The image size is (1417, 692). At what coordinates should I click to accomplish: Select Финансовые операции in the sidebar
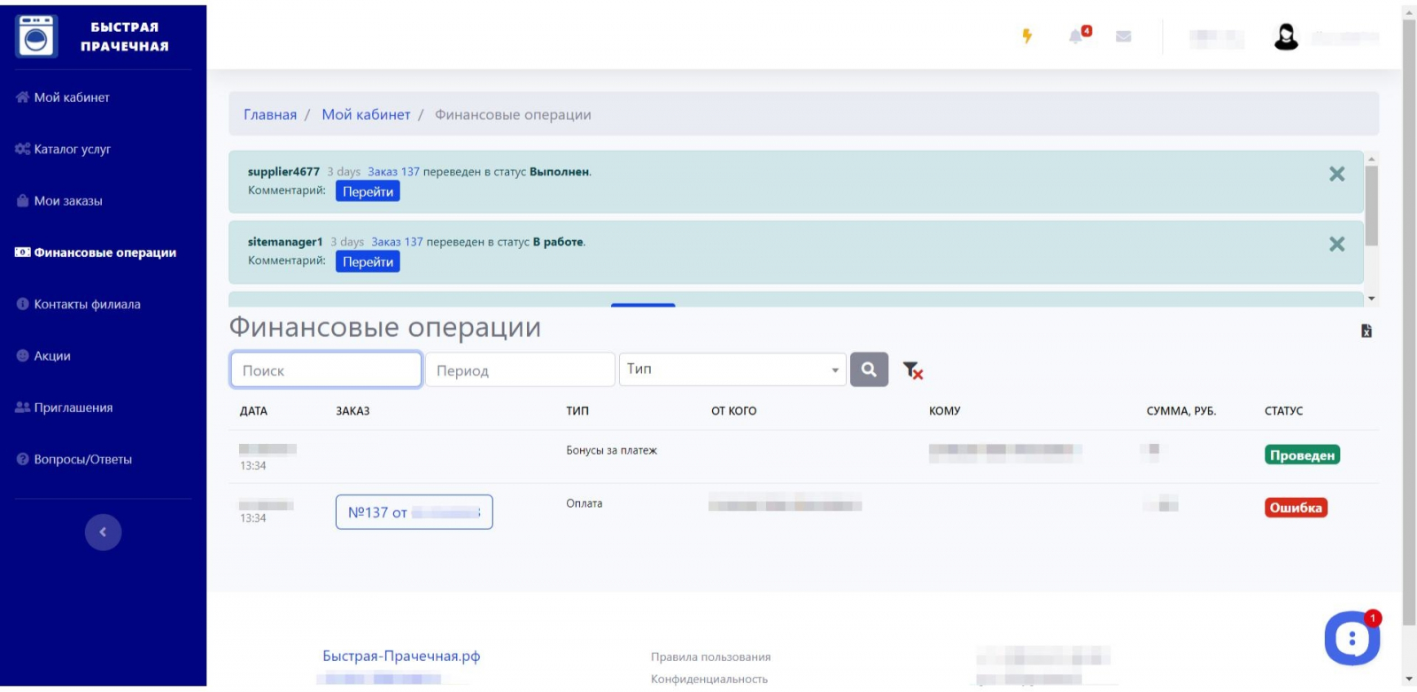pos(96,253)
